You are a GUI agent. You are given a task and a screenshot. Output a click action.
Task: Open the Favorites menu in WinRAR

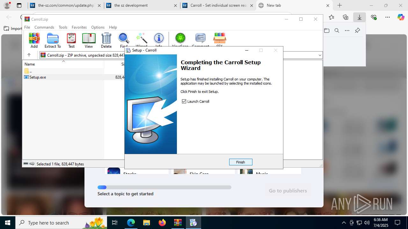coord(79,27)
